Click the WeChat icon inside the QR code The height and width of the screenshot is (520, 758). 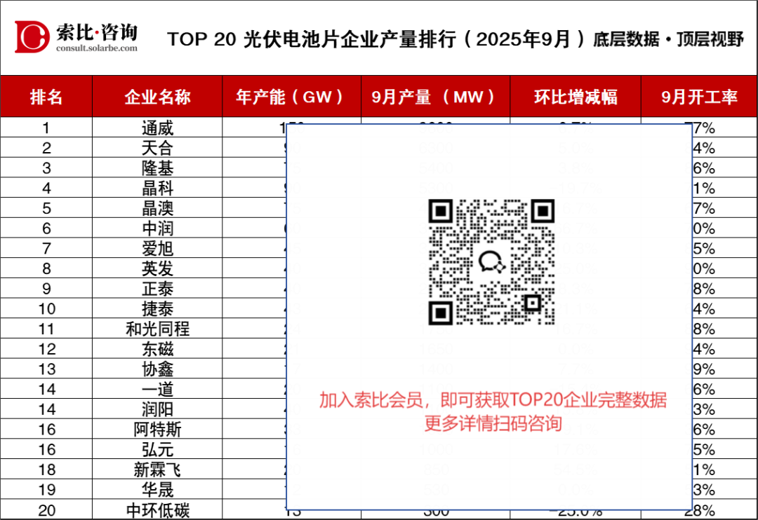pos(491,262)
